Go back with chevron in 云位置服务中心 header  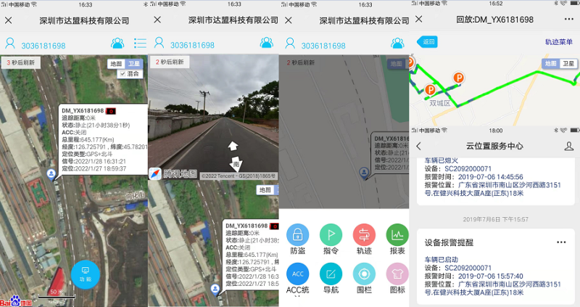click(x=419, y=146)
